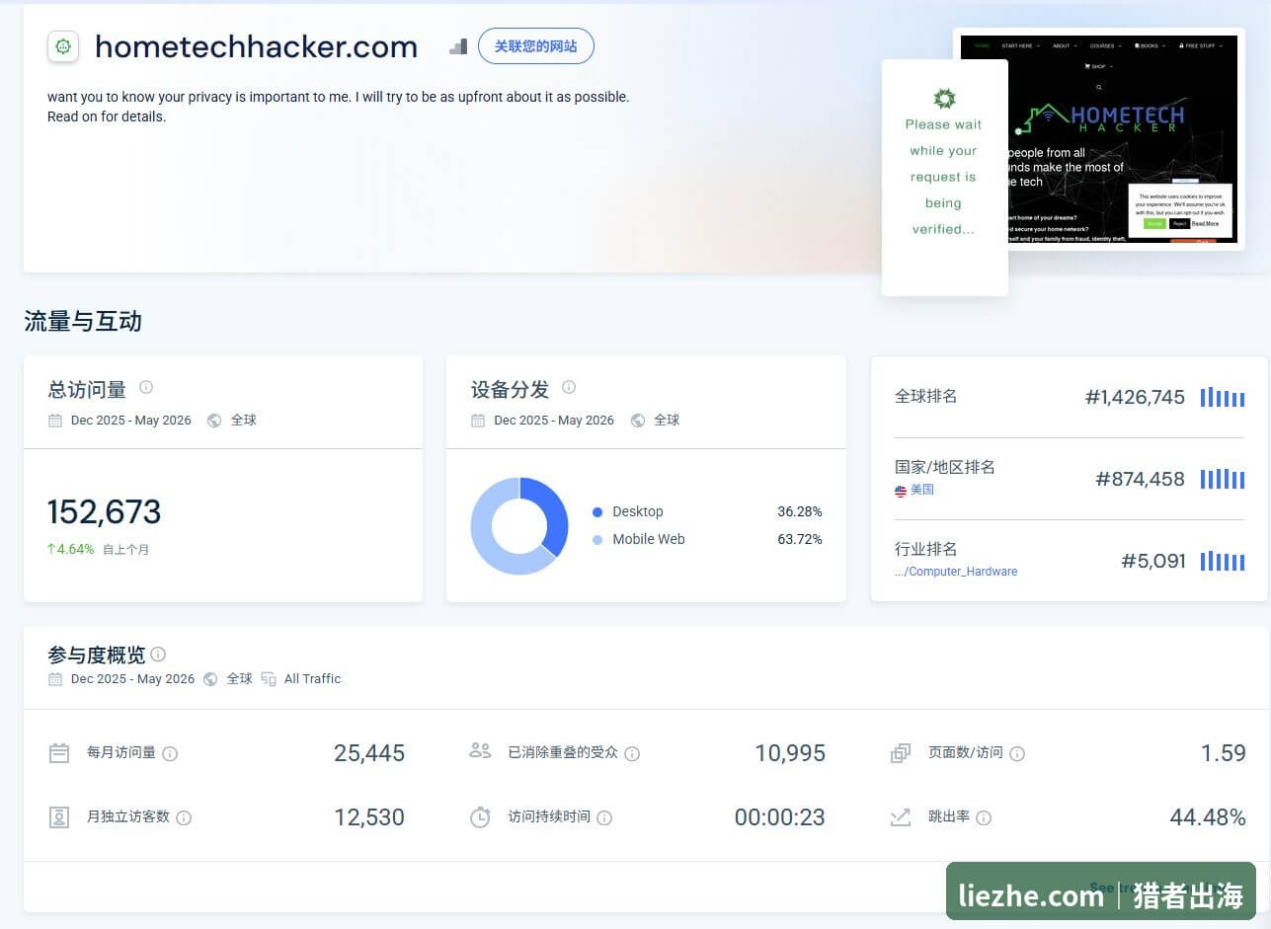This screenshot has width=1271, height=929.
Task: Click the 关联您的网站 button
Action: coord(536,46)
